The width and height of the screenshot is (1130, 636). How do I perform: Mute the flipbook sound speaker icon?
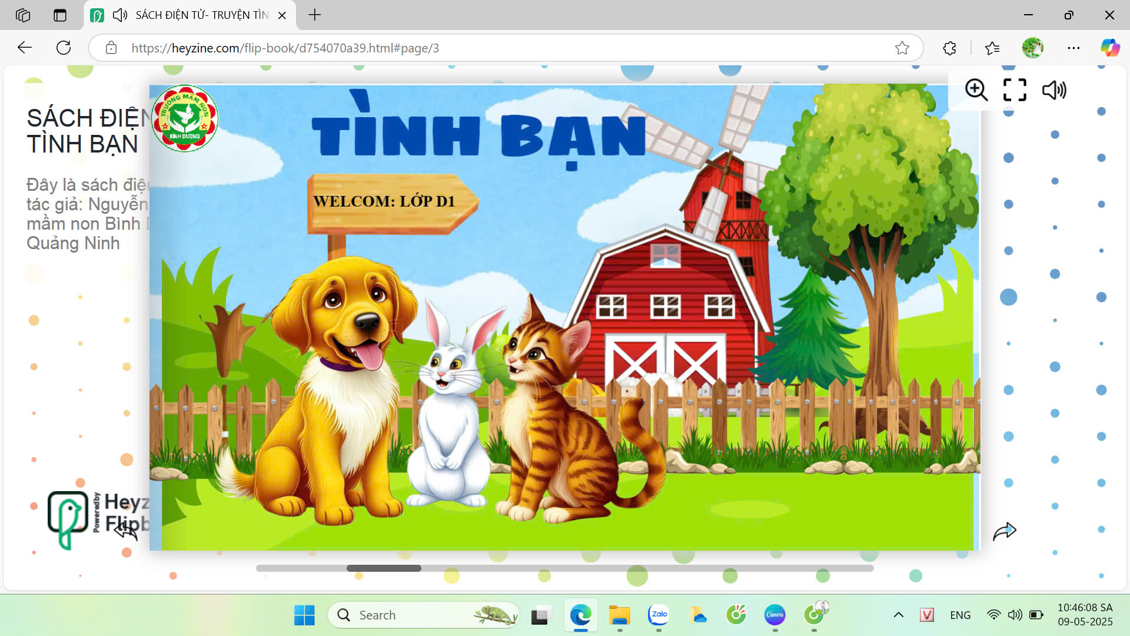tap(1053, 90)
